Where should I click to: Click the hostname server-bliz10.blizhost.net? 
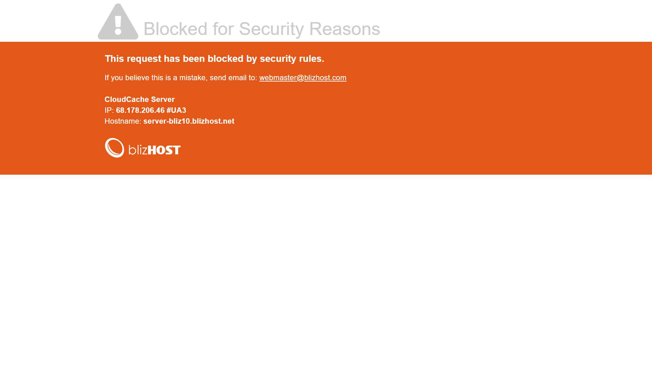[189, 121]
